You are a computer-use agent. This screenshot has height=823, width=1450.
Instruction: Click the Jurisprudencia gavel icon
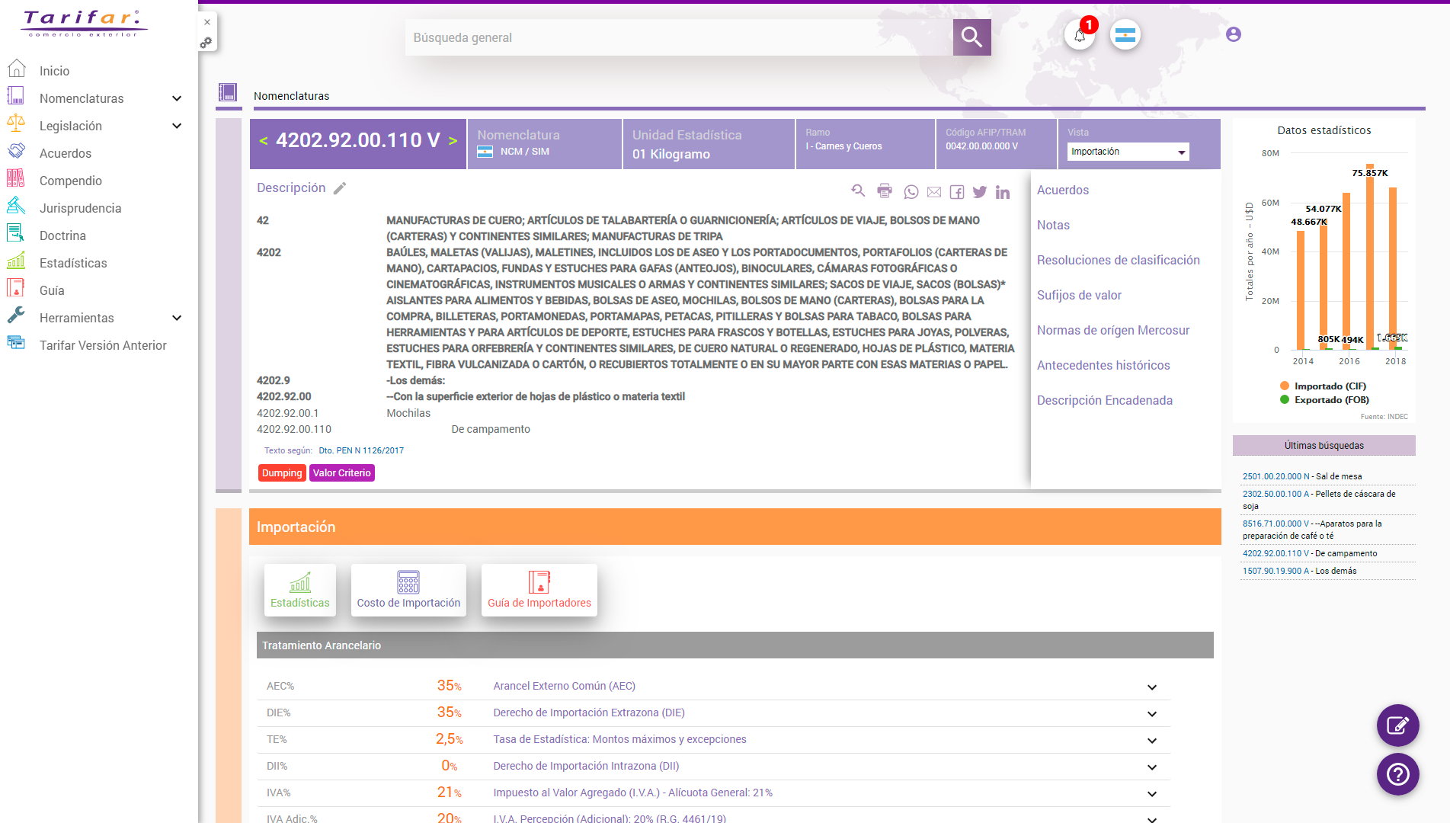pyautogui.click(x=16, y=207)
